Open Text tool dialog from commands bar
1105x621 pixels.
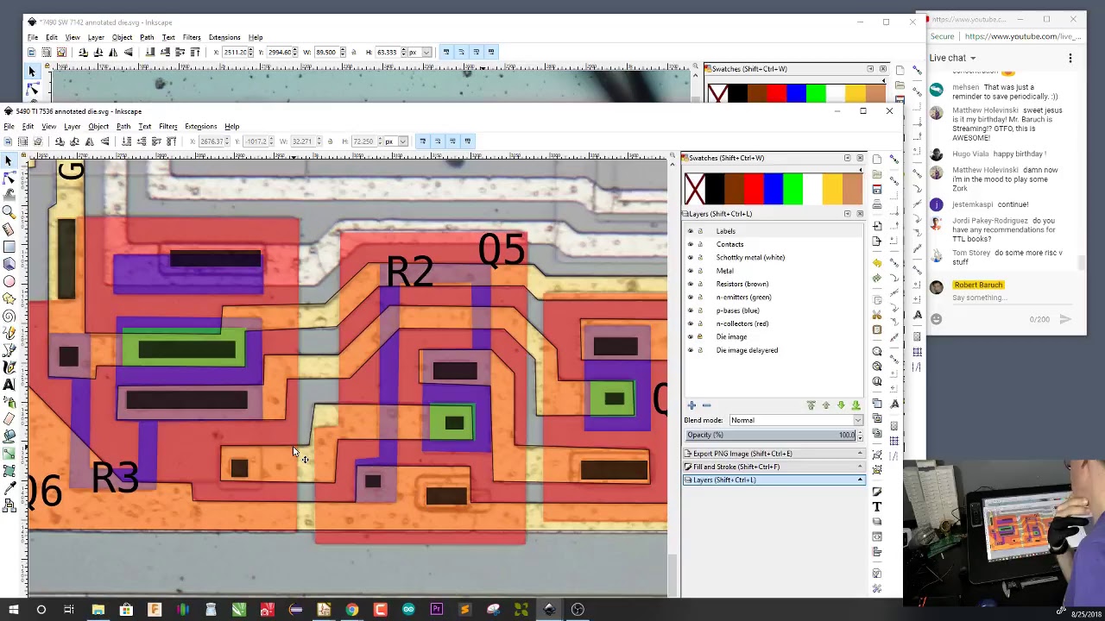[x=877, y=507]
